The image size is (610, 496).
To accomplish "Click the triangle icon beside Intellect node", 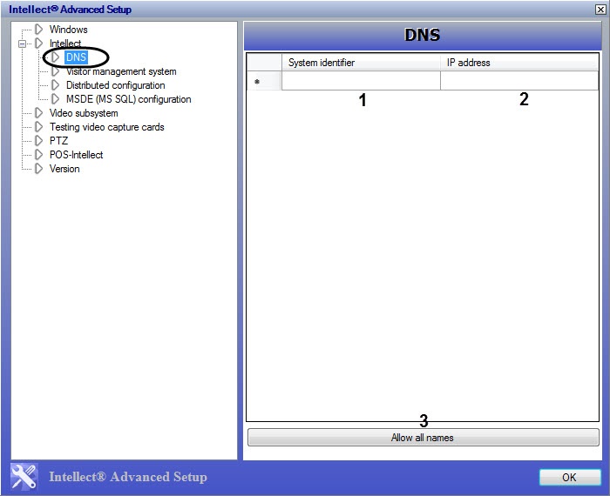I will (x=38, y=44).
